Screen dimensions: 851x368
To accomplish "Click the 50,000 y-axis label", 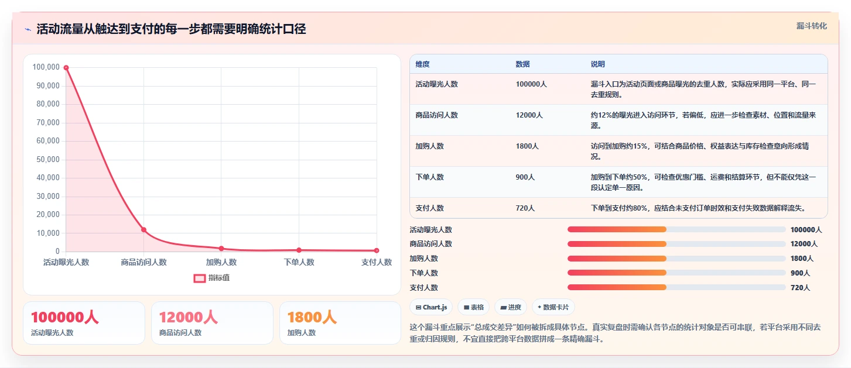I will pos(48,160).
